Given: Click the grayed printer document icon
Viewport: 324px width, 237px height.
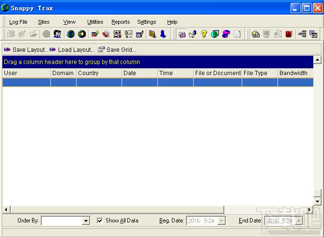Looking at the screenshot, I should pyautogui.click(x=278, y=34).
